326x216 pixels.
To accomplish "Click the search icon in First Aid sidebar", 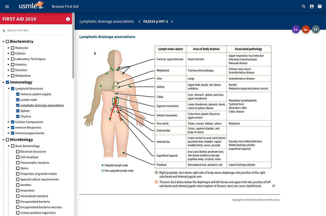I will [x=4, y=31].
